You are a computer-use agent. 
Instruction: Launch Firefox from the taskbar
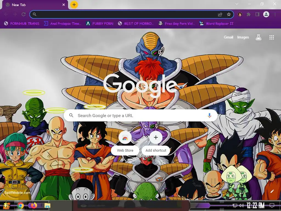coord(34,205)
